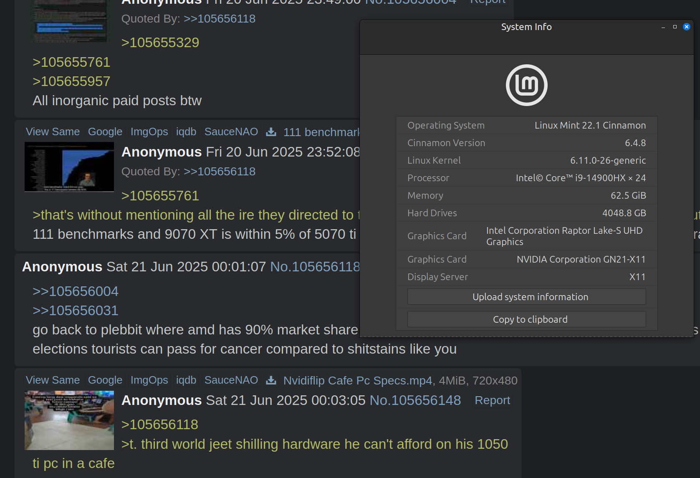Image resolution: width=700 pixels, height=478 pixels.
Task: Open SauceNAO link for benchmarks post
Action: (x=231, y=132)
